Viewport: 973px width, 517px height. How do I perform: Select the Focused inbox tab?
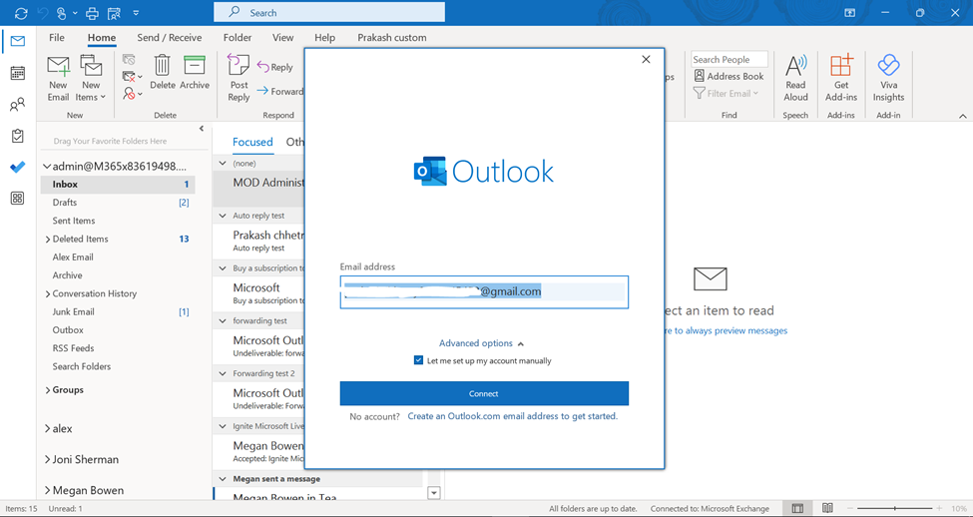[252, 142]
